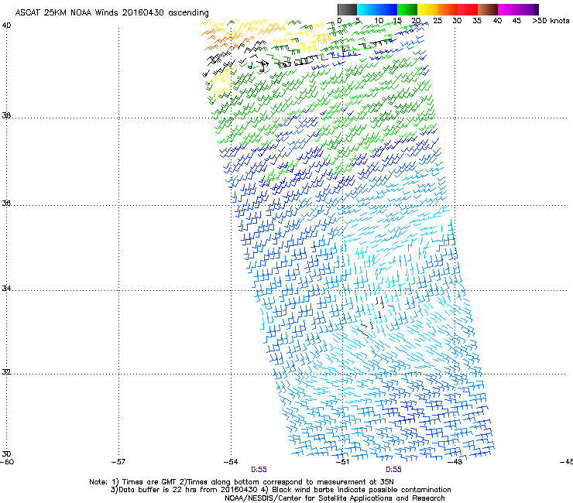Click the 'Data buffer is 22 hrs' note
This screenshot has width=573, height=503.
click(x=280, y=490)
